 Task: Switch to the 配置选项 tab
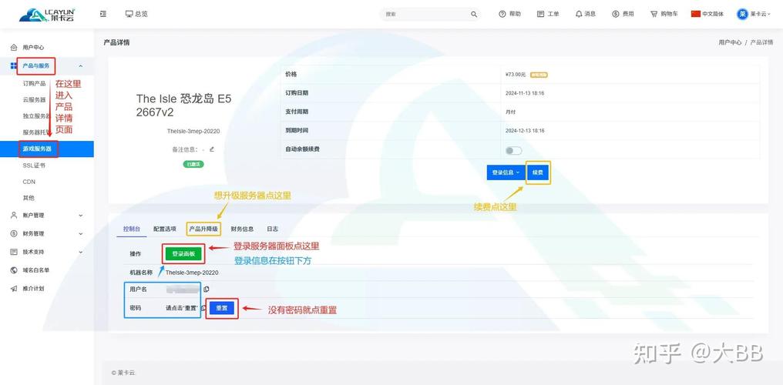(165, 229)
